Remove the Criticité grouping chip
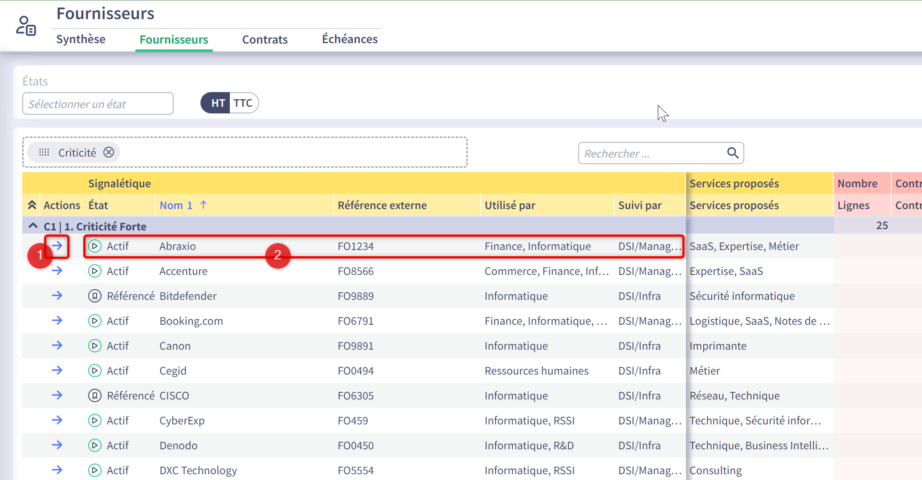 pyautogui.click(x=109, y=153)
